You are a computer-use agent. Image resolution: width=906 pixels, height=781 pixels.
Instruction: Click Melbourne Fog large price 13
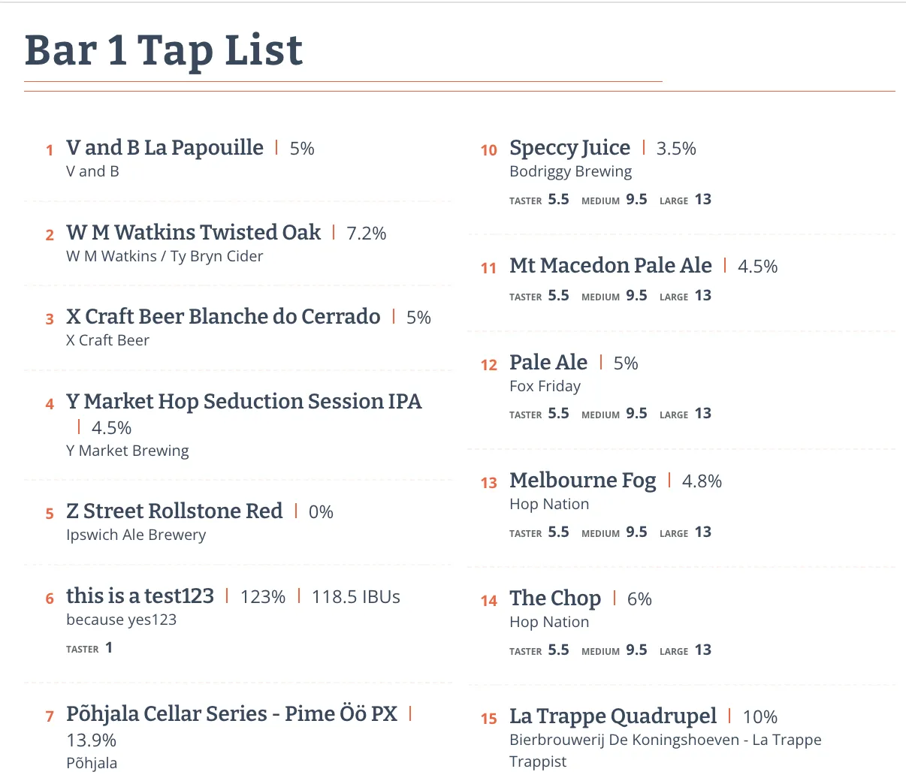point(702,532)
